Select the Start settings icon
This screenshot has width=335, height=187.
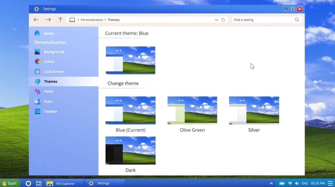click(x=37, y=101)
